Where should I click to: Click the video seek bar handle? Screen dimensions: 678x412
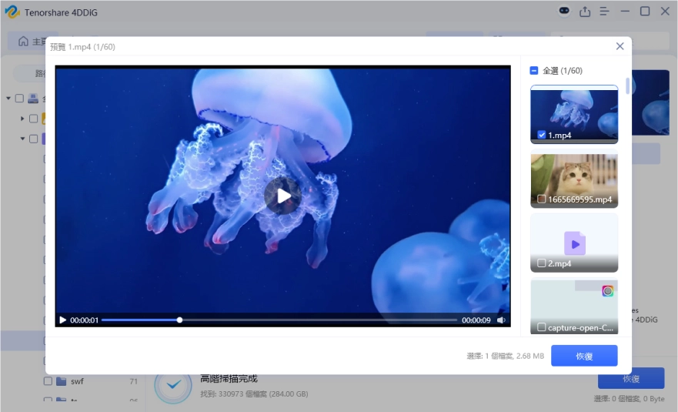click(x=179, y=320)
